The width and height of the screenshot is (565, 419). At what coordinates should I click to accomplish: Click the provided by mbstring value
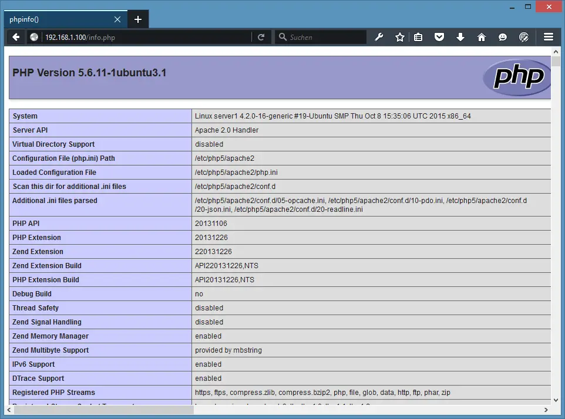[x=228, y=350]
